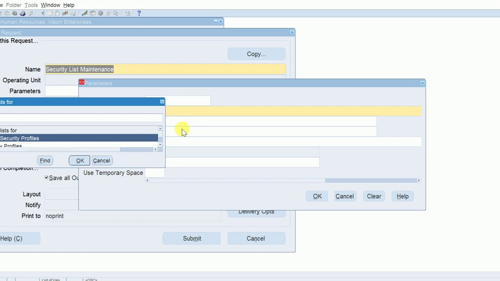Click the Delivery Opts button
The width and height of the screenshot is (500, 281).
257,212
